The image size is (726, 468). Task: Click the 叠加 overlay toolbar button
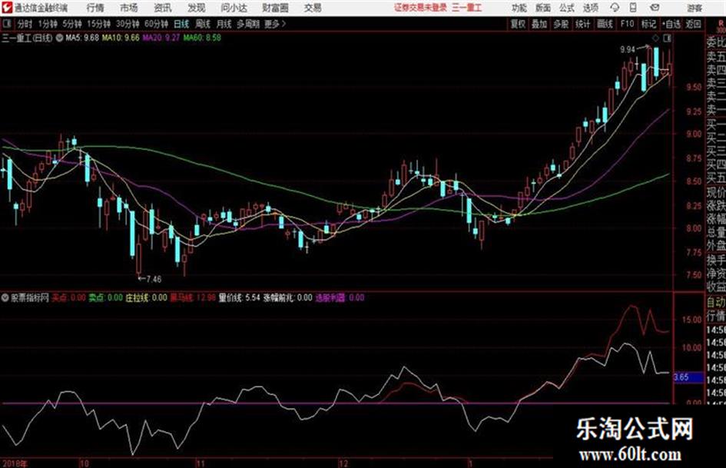(539, 24)
